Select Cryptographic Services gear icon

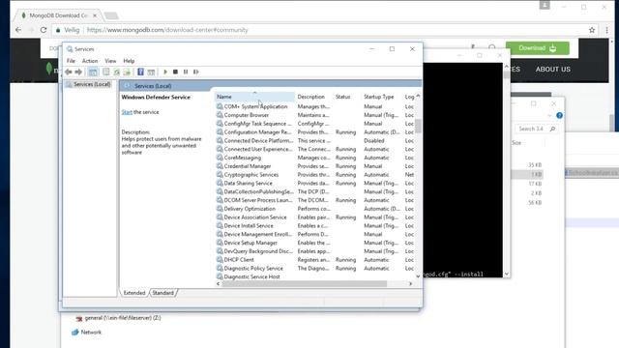click(220, 175)
